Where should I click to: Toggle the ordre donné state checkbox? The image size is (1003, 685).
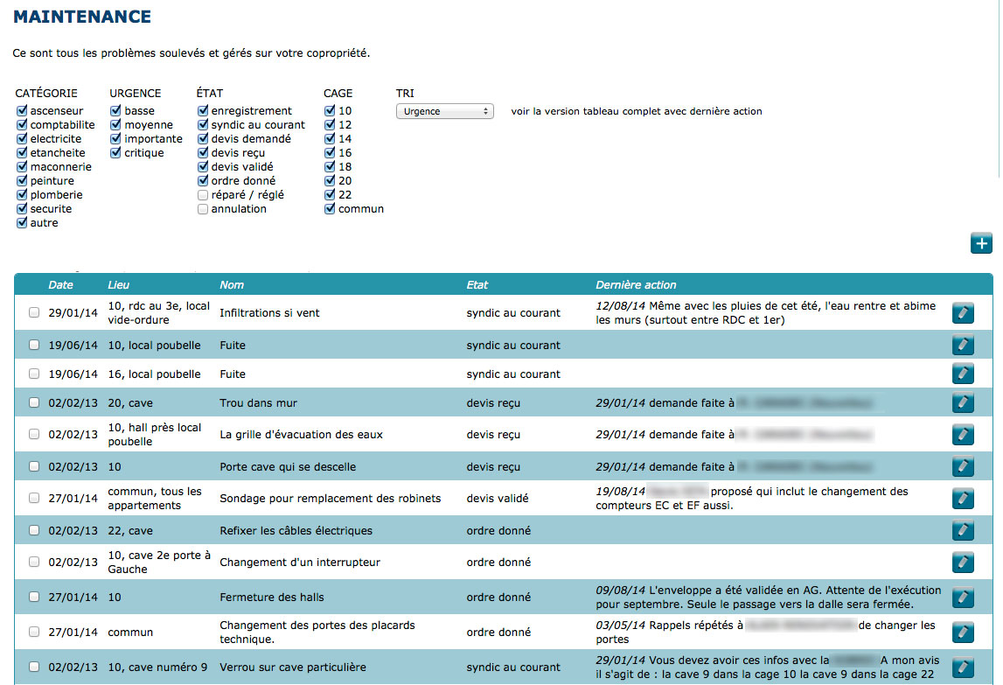203,180
